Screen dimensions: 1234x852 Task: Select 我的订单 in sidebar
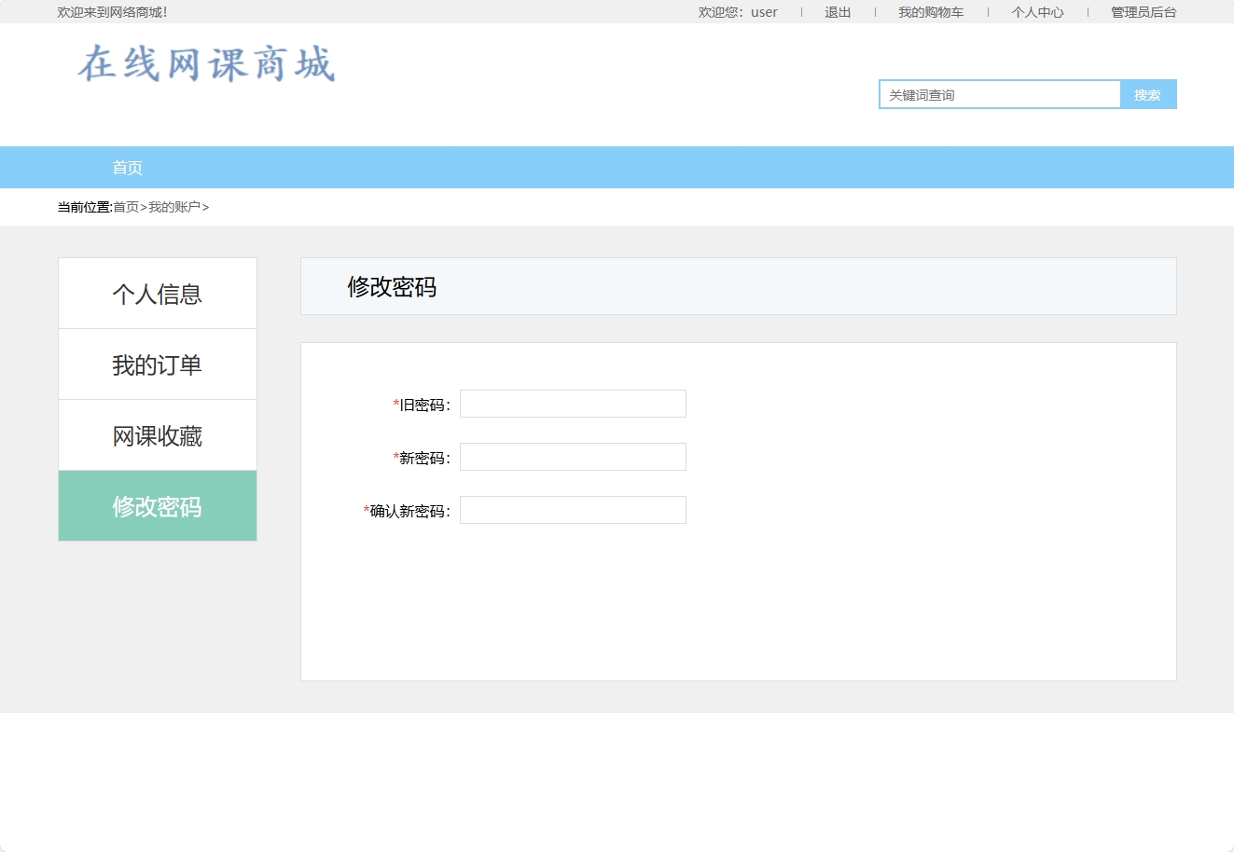coord(157,364)
